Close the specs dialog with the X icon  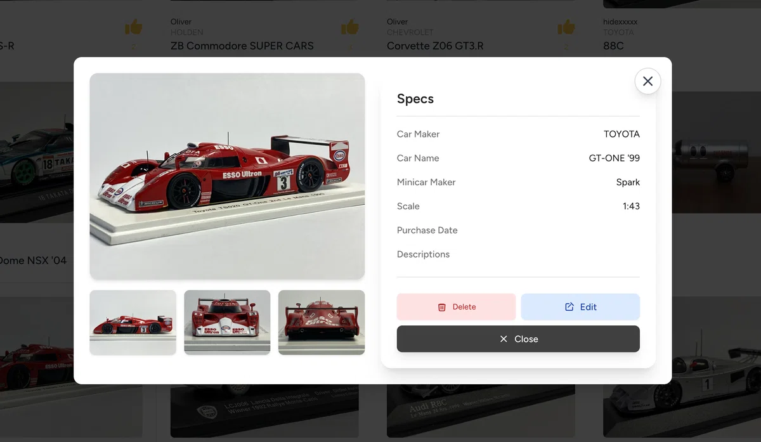coord(647,81)
